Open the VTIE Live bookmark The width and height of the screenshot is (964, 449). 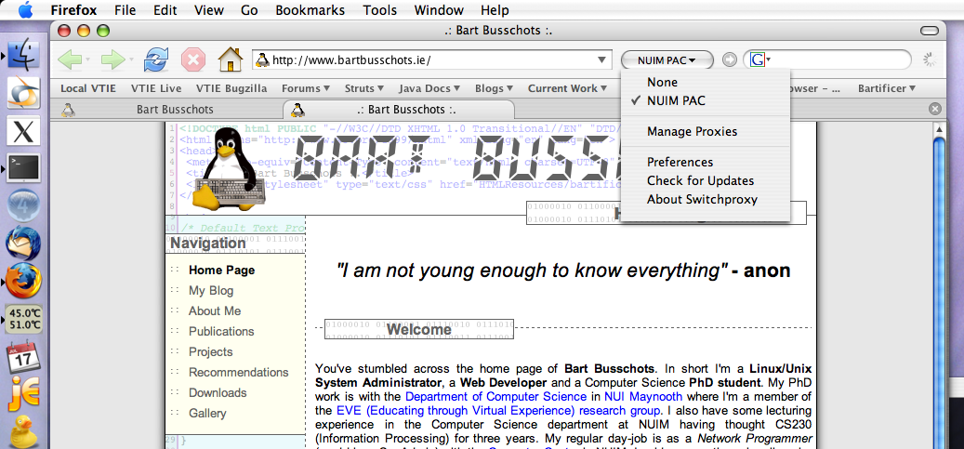pyautogui.click(x=156, y=88)
